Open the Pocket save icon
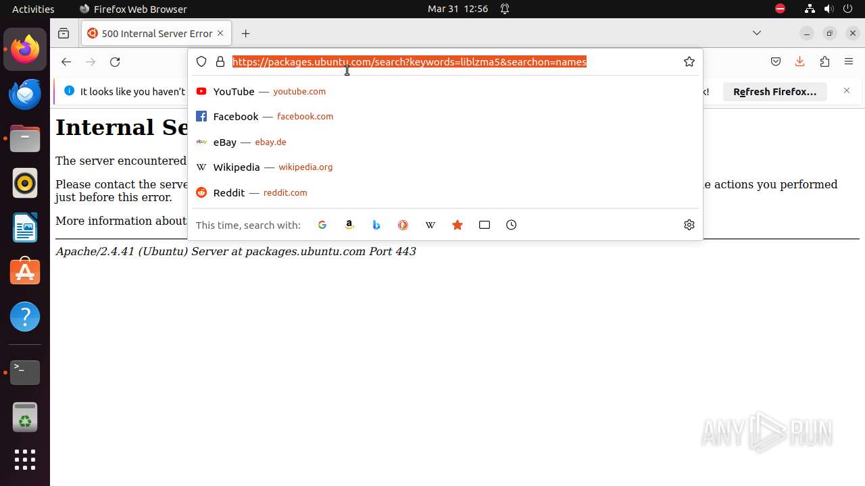Viewport: 865px width, 486px height. 776,61
